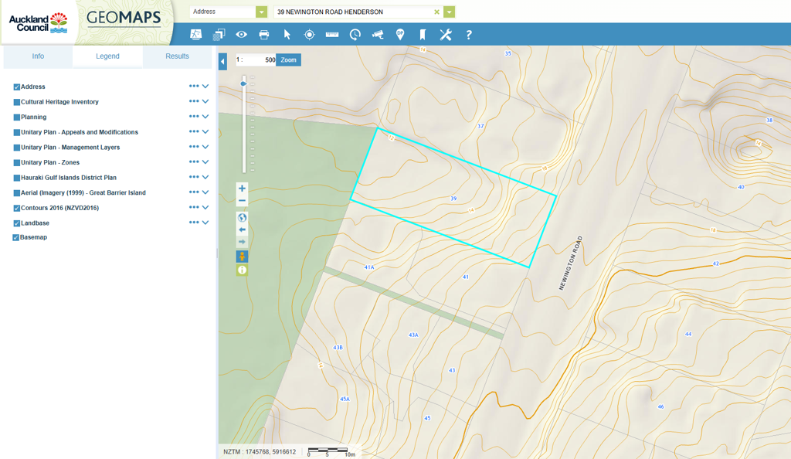791x459 pixels.
Task: Click the street view camera icon
Action: click(x=378, y=35)
